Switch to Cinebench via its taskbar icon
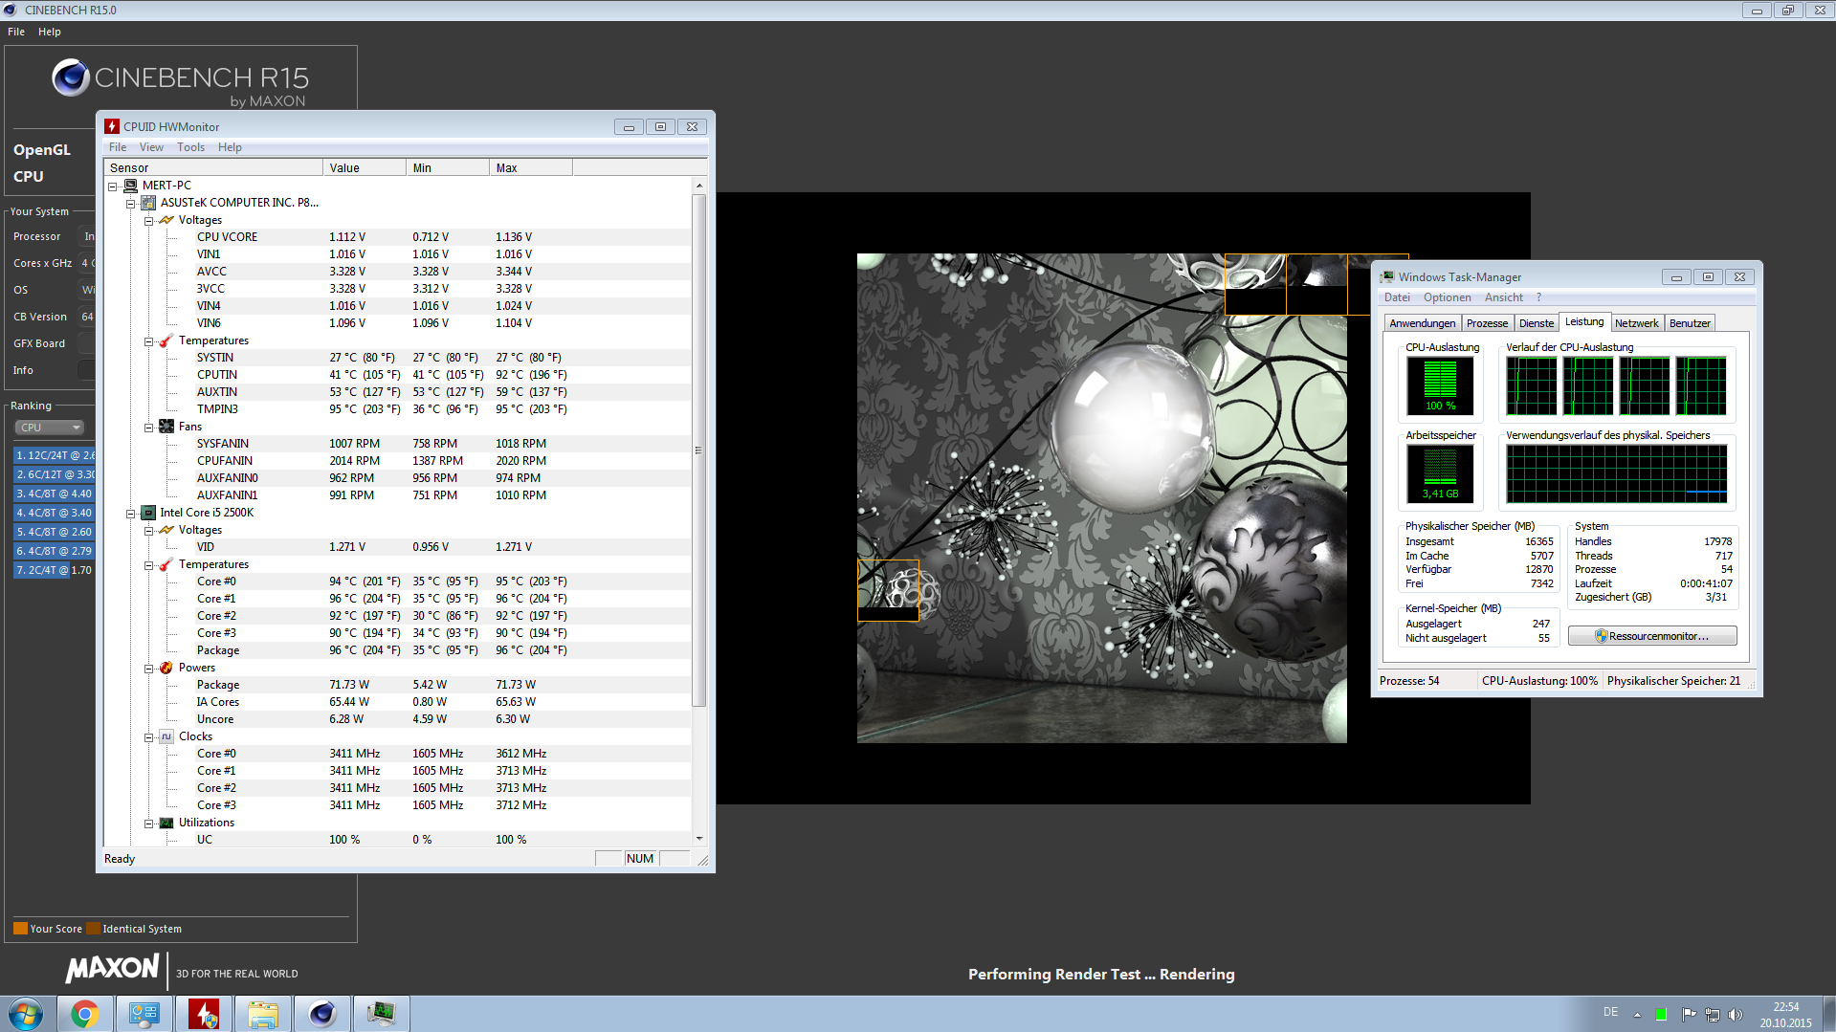 pyautogui.click(x=321, y=1014)
